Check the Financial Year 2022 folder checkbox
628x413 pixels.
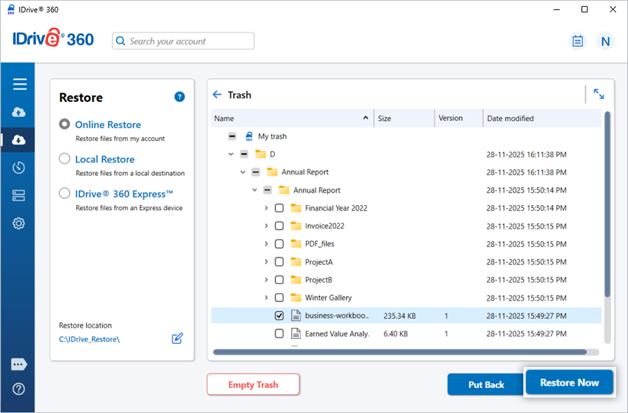(279, 208)
